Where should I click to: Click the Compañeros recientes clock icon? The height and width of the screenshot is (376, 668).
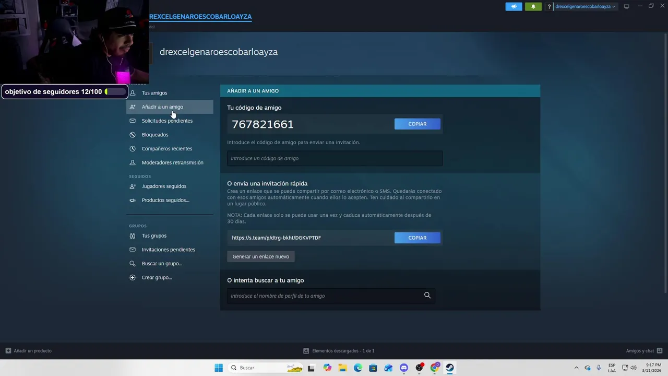coord(133,149)
